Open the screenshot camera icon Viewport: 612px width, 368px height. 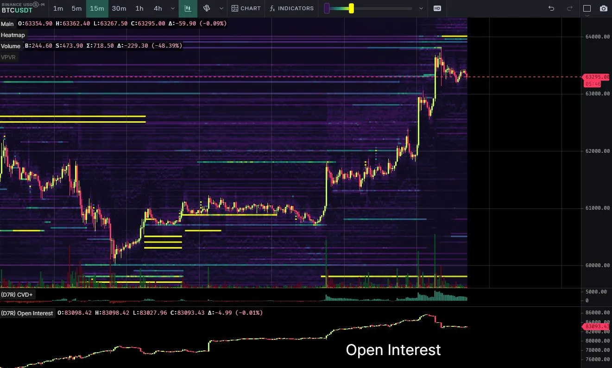click(x=604, y=8)
